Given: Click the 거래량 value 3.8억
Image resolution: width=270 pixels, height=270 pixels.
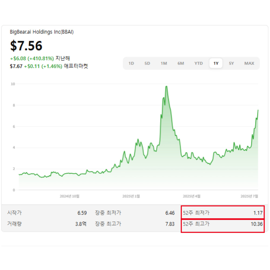Looking at the screenshot, I should point(81,224).
